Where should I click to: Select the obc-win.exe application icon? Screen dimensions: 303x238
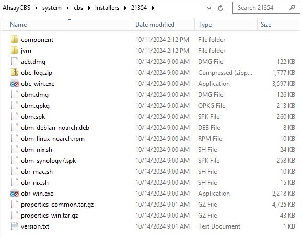coord(15,84)
